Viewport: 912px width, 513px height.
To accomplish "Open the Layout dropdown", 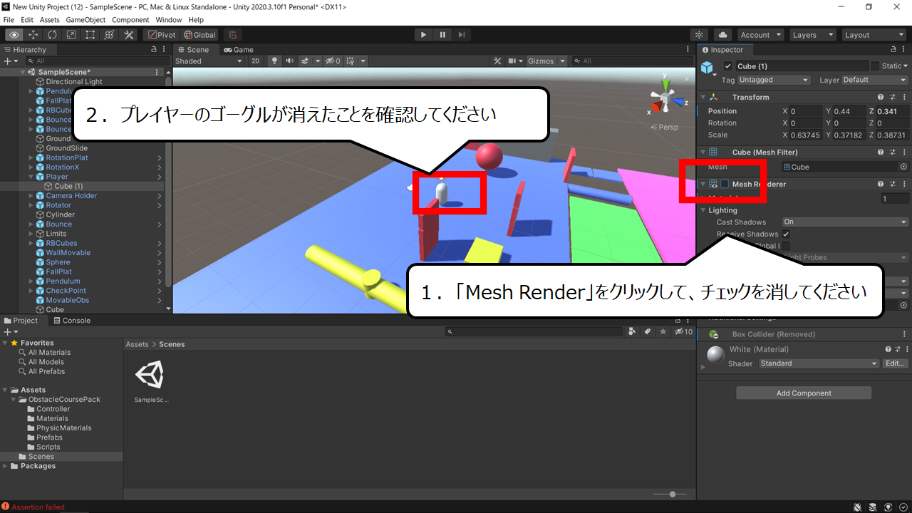I will click(x=873, y=35).
